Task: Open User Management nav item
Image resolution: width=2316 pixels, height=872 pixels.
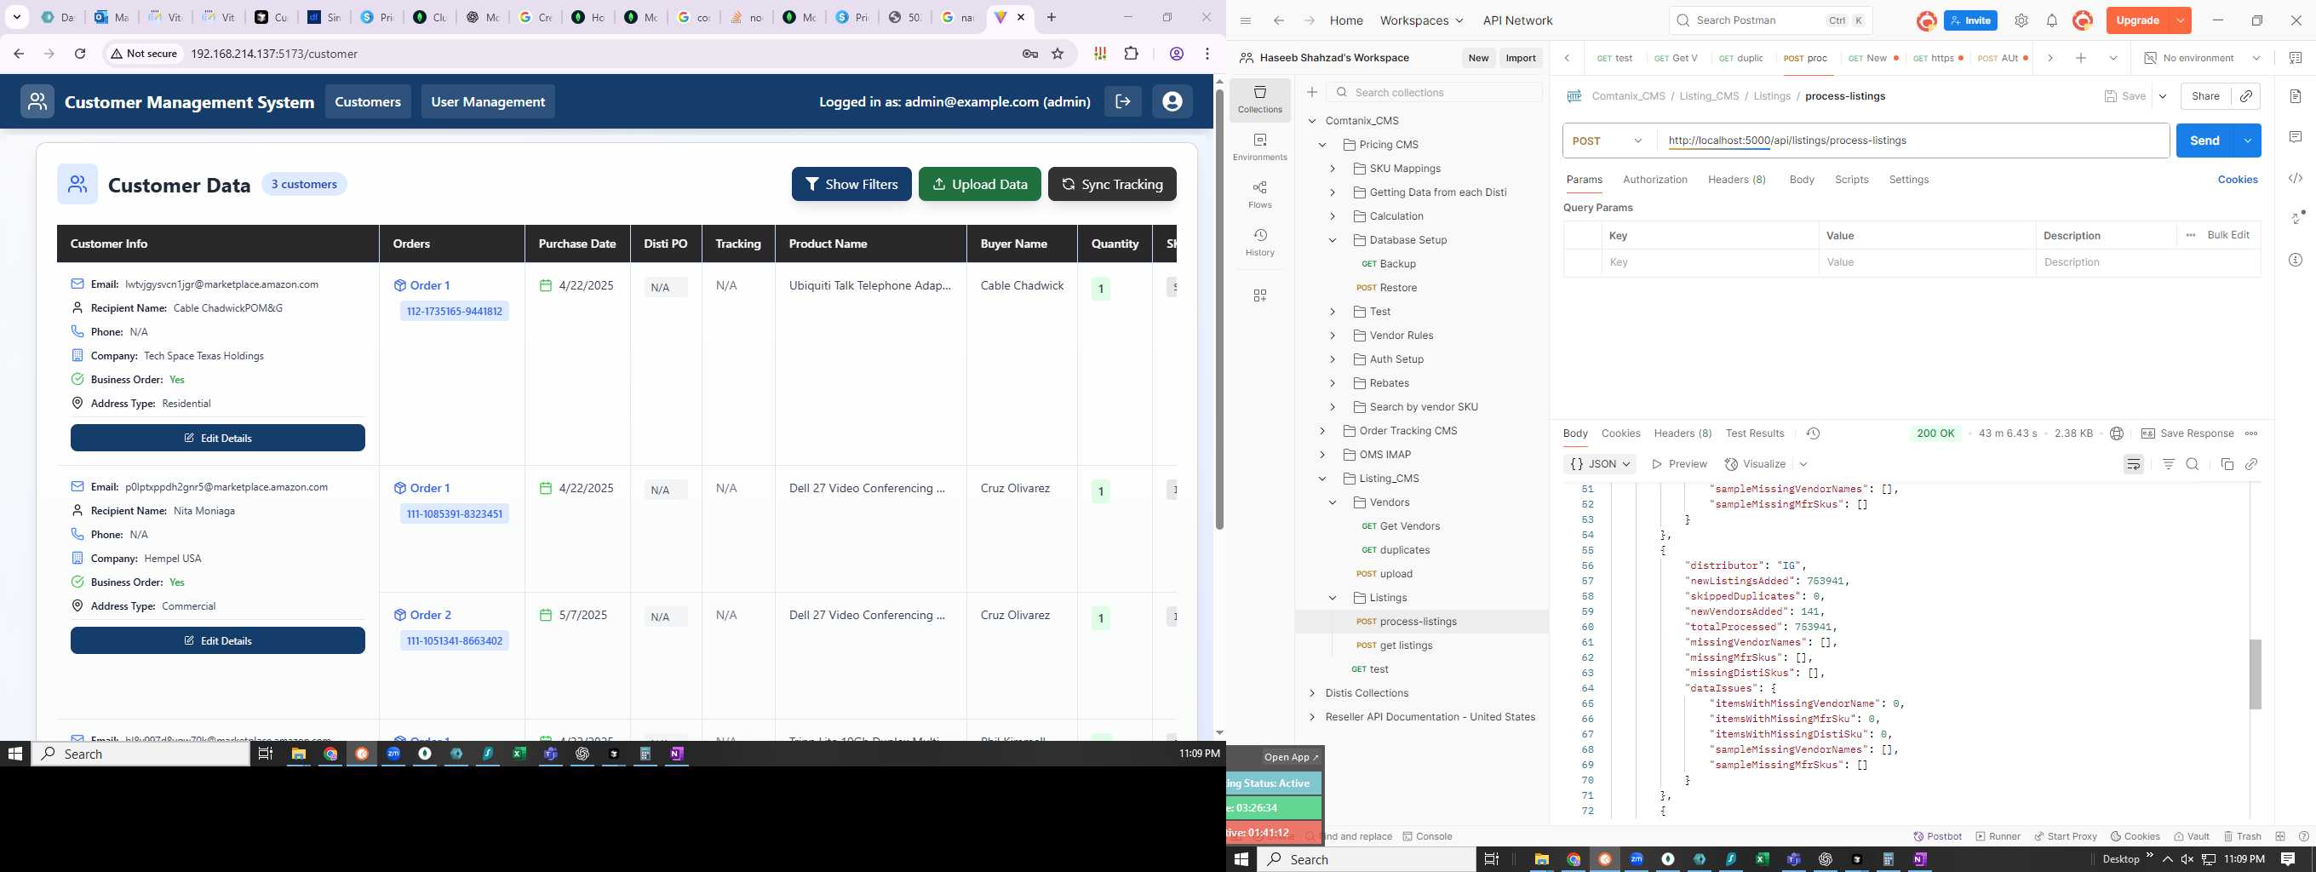Action: (487, 101)
